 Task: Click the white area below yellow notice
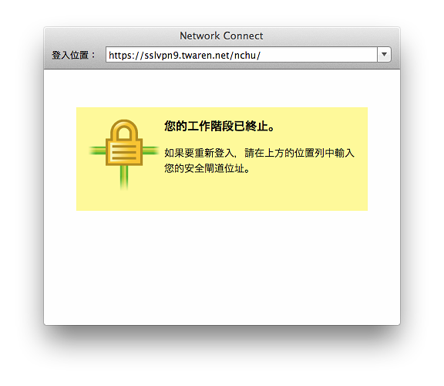[222, 266]
